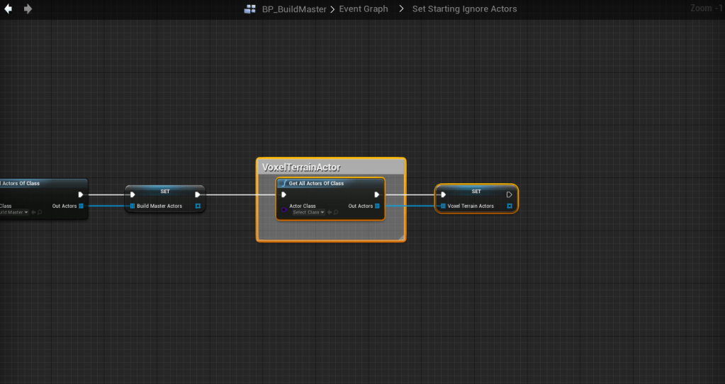Select Set Starting Ignore Actors breadcrumb
Viewport: 725px width, 384px height.
coord(464,9)
